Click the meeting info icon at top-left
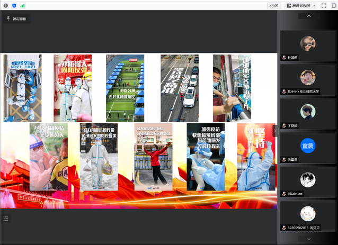338x245 pixels. click(x=5, y=5)
